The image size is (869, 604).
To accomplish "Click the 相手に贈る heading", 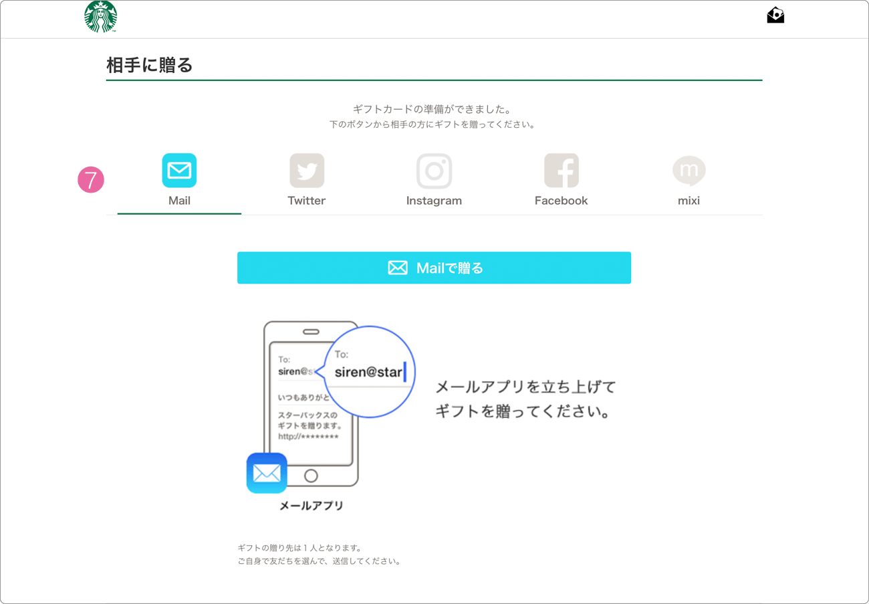I will (x=150, y=65).
